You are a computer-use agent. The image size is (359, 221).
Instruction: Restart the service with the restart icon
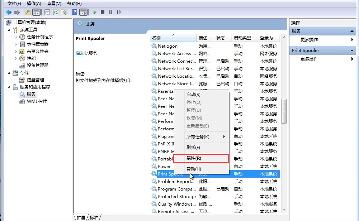[x=119, y=12]
